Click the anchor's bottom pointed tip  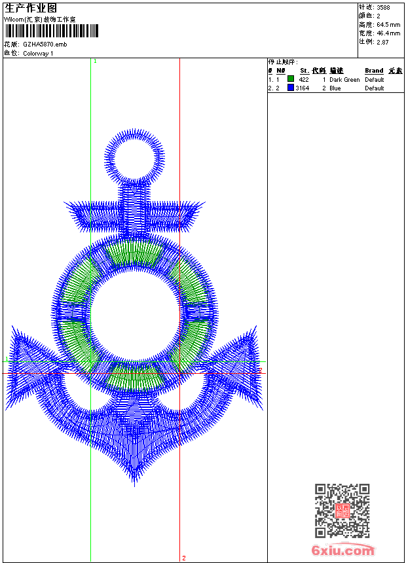(135, 482)
